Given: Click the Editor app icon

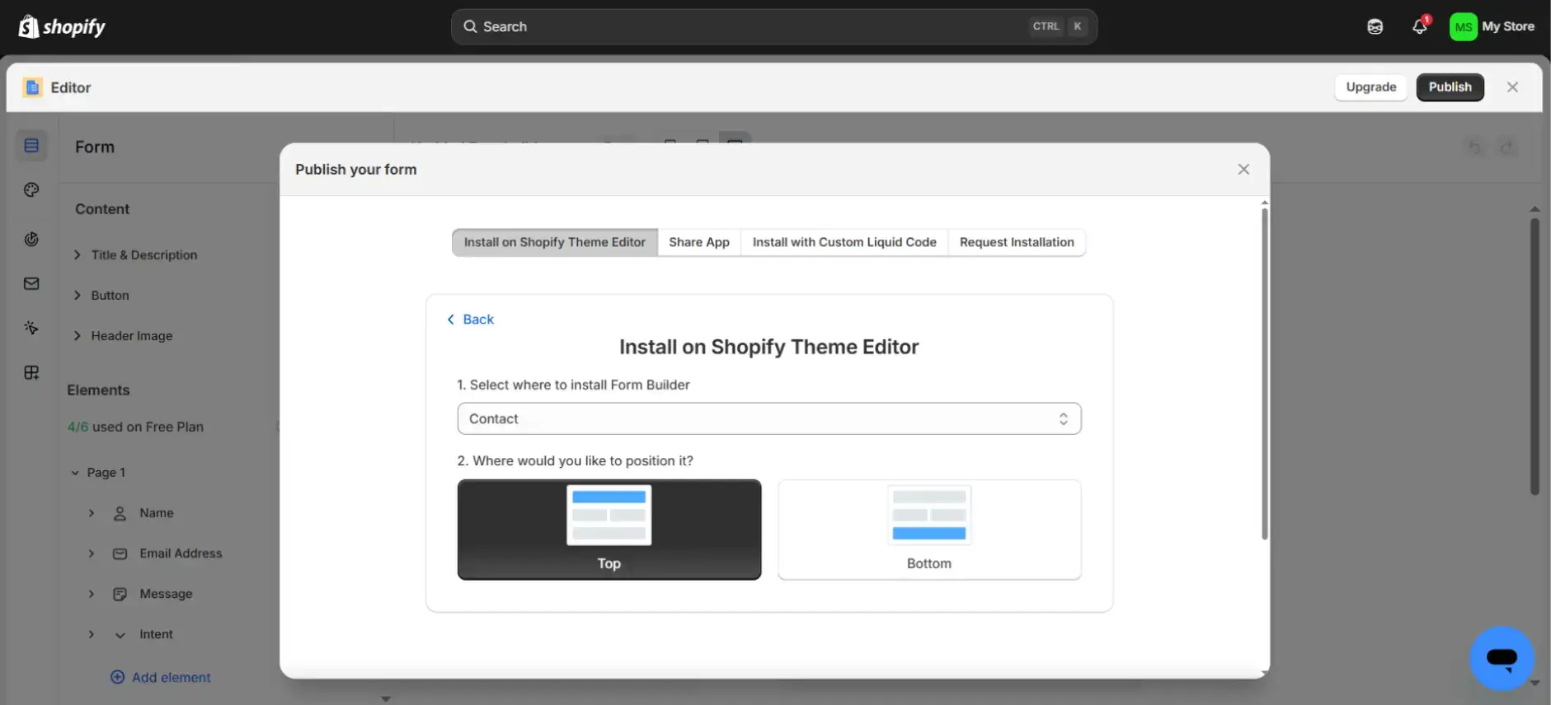Looking at the screenshot, I should click(x=32, y=87).
